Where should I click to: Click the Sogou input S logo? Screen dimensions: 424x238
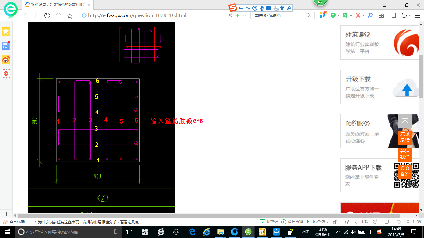pos(233,8)
